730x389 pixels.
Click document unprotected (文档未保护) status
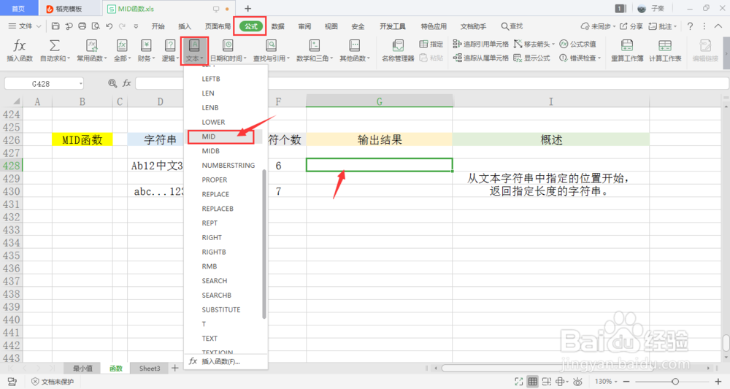[x=53, y=382]
